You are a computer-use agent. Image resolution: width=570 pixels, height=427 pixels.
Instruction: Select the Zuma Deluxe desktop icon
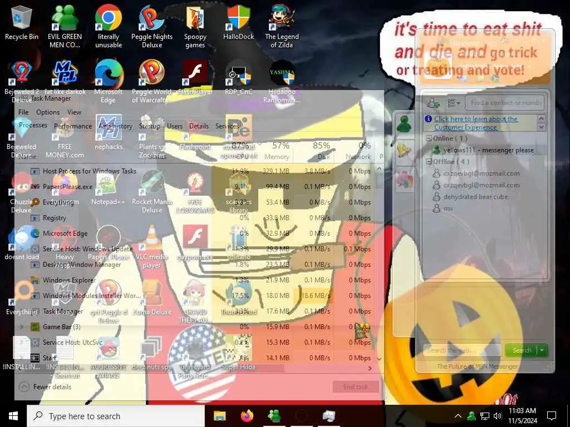click(152, 298)
